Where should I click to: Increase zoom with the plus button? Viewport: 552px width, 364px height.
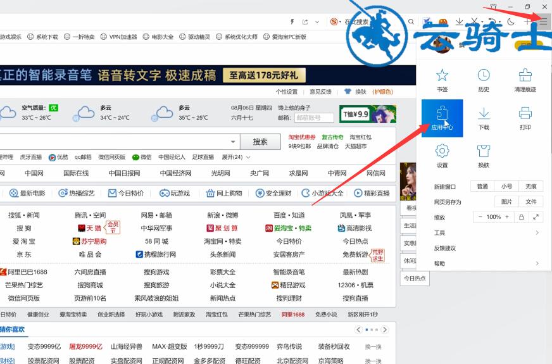[x=507, y=217]
